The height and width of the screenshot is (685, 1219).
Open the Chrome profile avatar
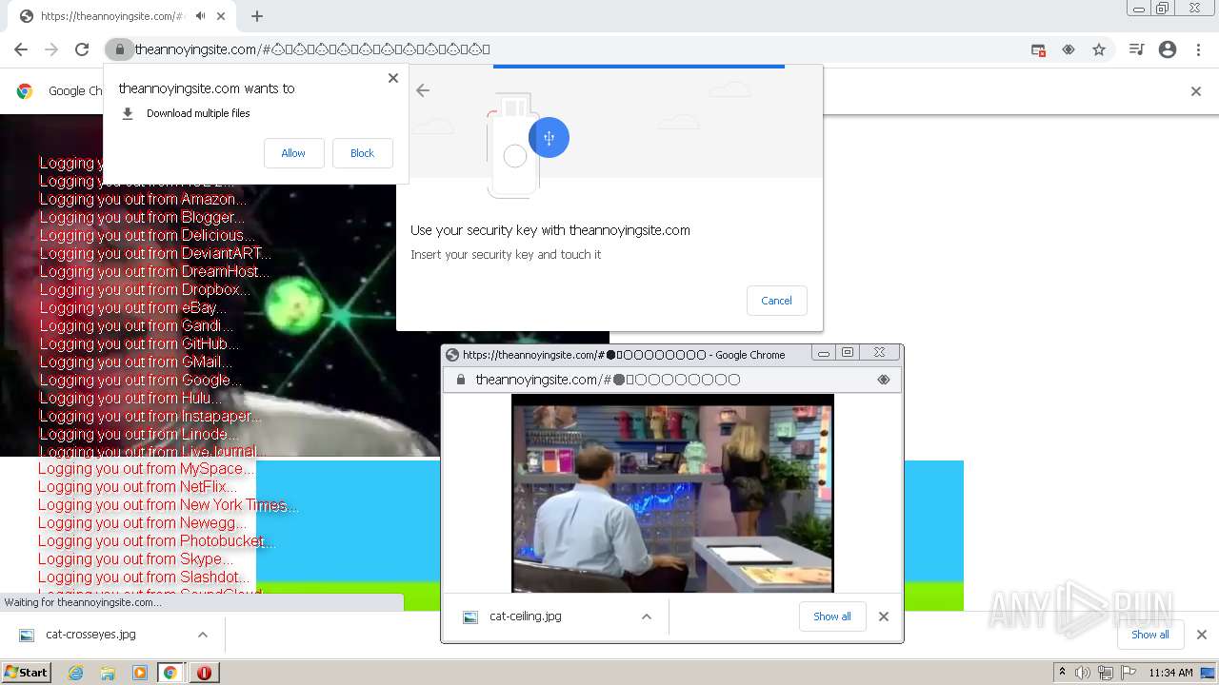click(x=1168, y=49)
